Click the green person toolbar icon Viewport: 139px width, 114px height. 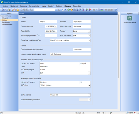pos(68,10)
